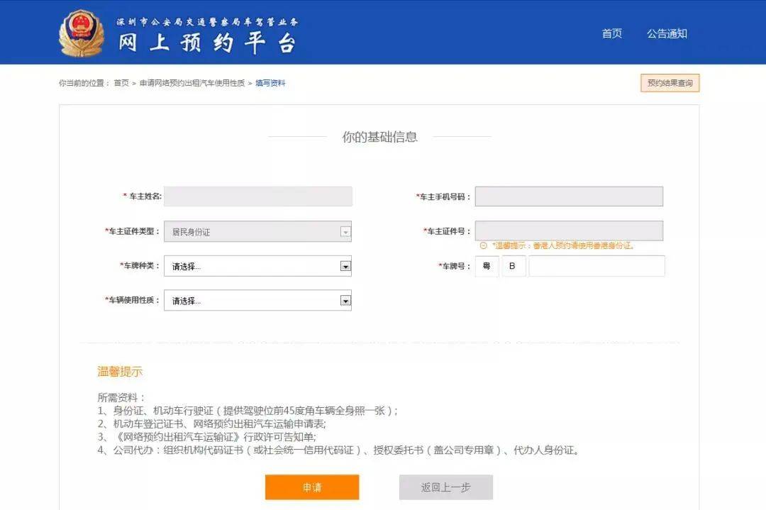
Task: Open the 车主证件类型 dropdown showing 居民身份证
Action: click(258, 231)
